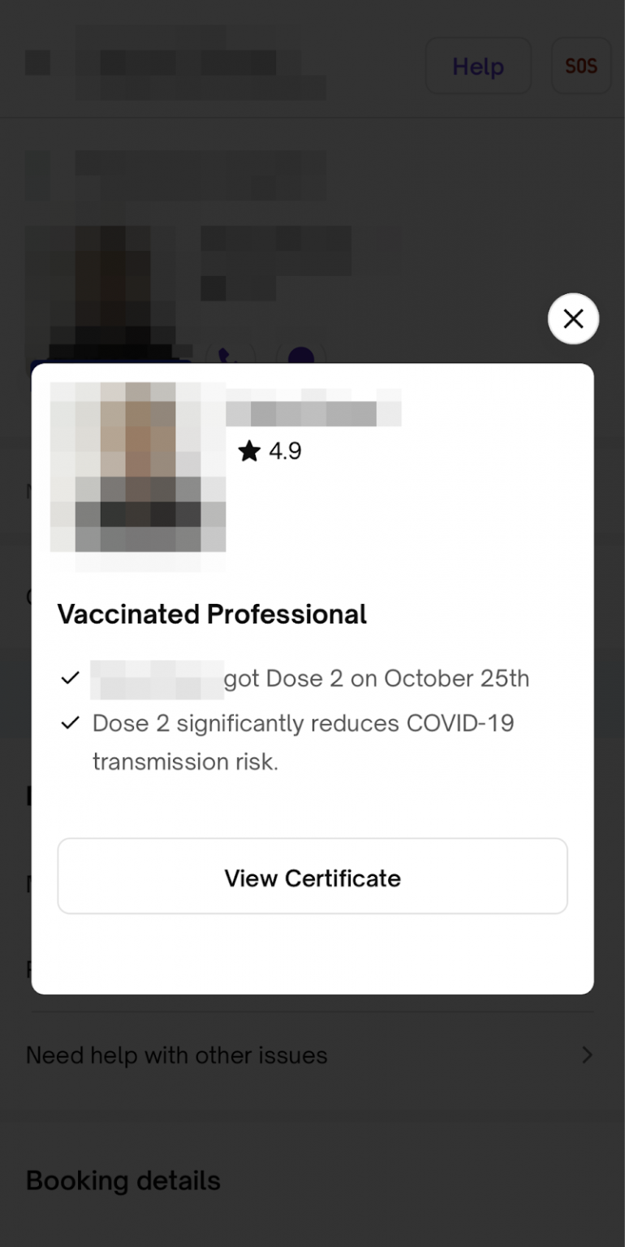Image resolution: width=625 pixels, height=1247 pixels.
Task: Open Need help with other issues
Action: [312, 1055]
